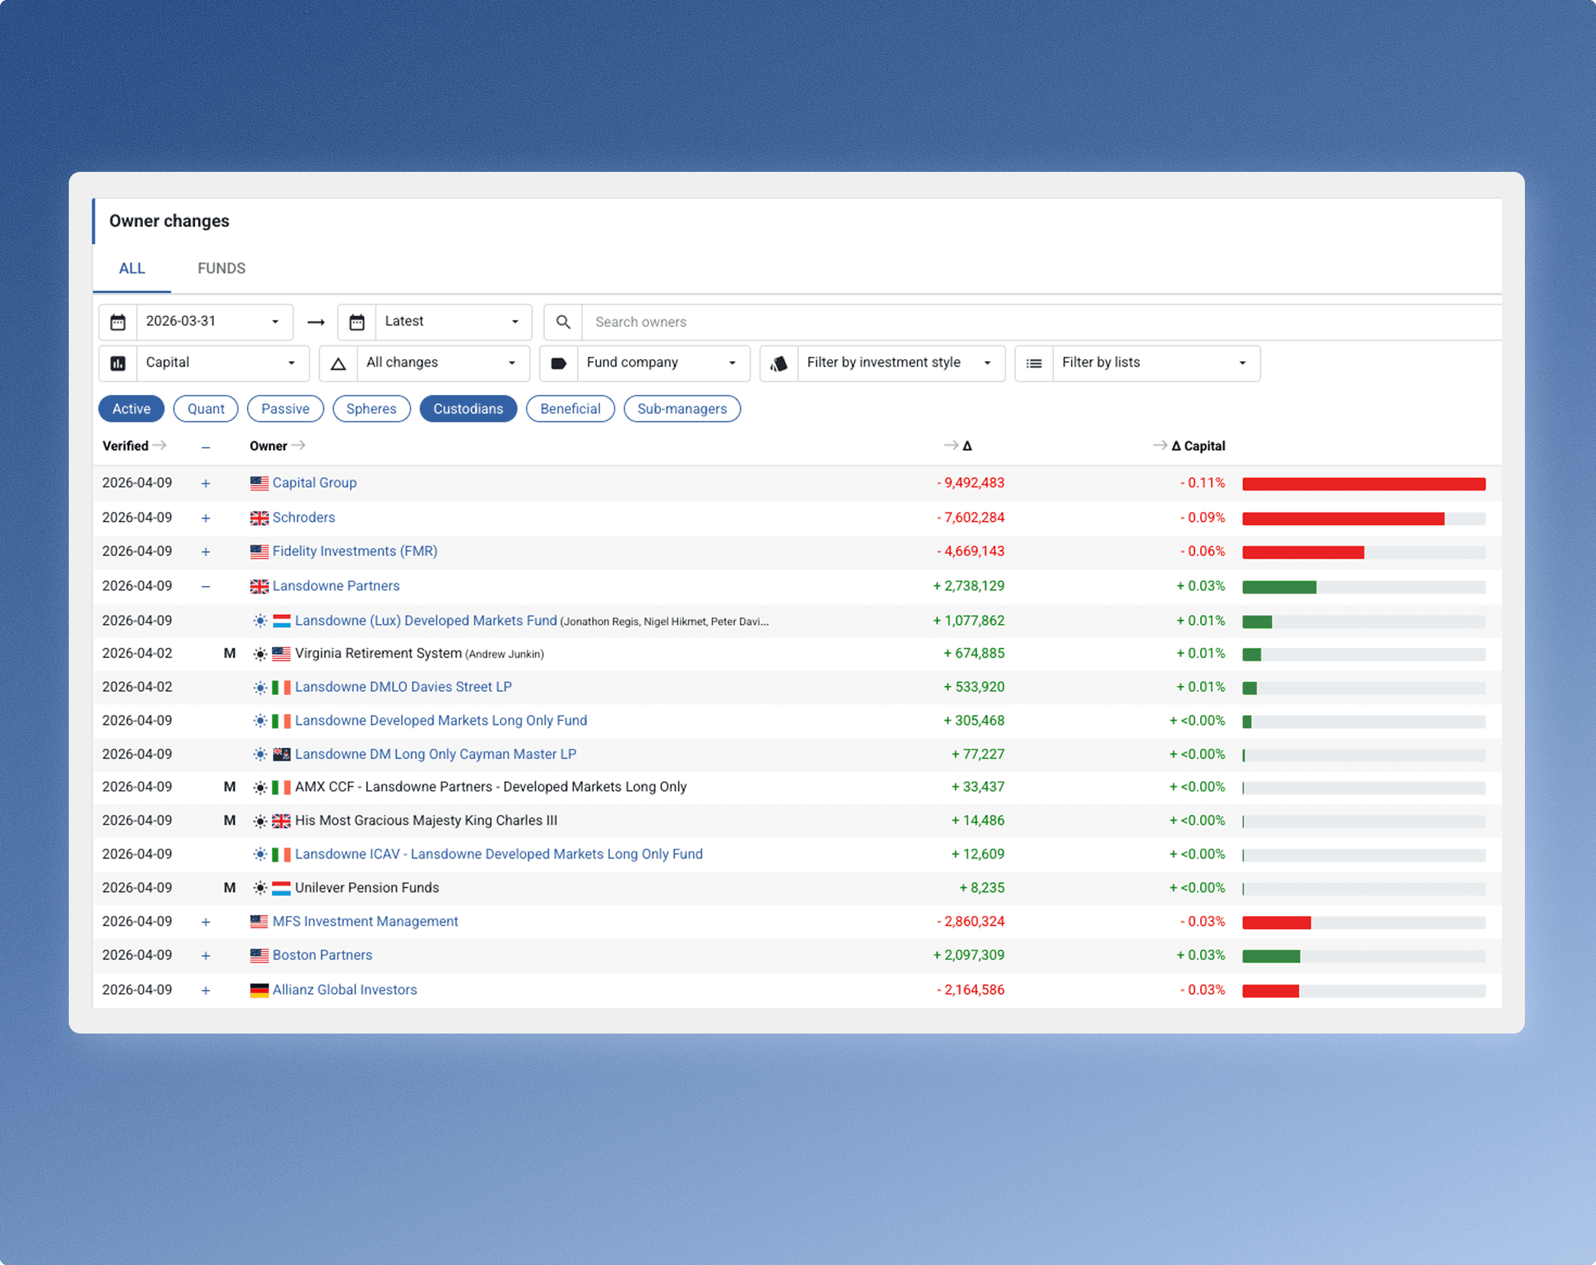Click the German flag beside Allianz Global Investors
The height and width of the screenshot is (1265, 1596).
[x=259, y=991]
